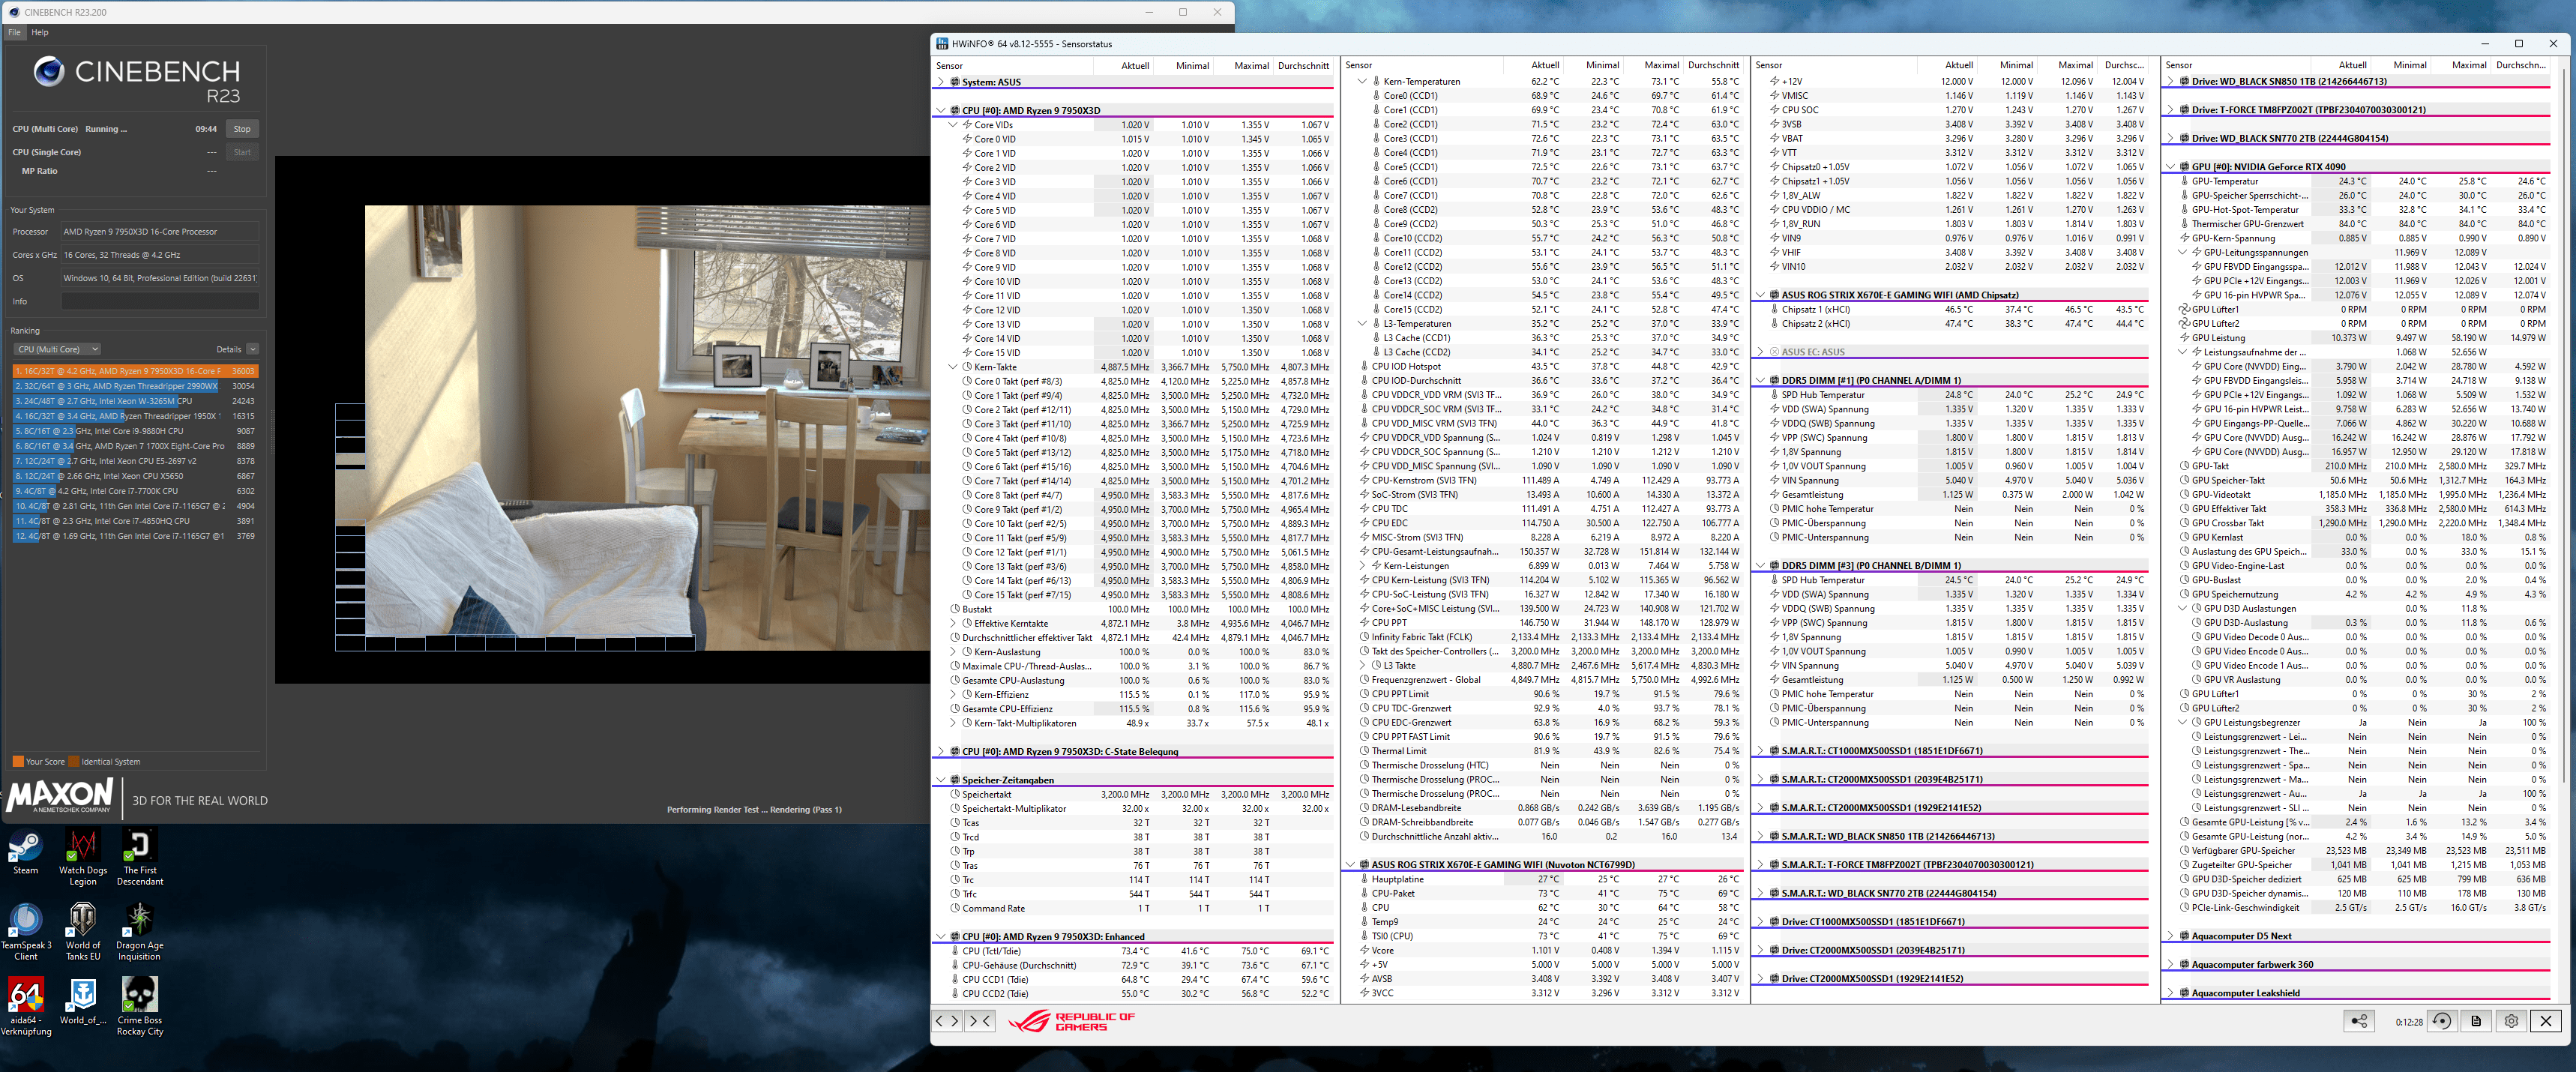Open Steam desktop shortcut
Viewport: 2576px width, 1072px height.
25,848
